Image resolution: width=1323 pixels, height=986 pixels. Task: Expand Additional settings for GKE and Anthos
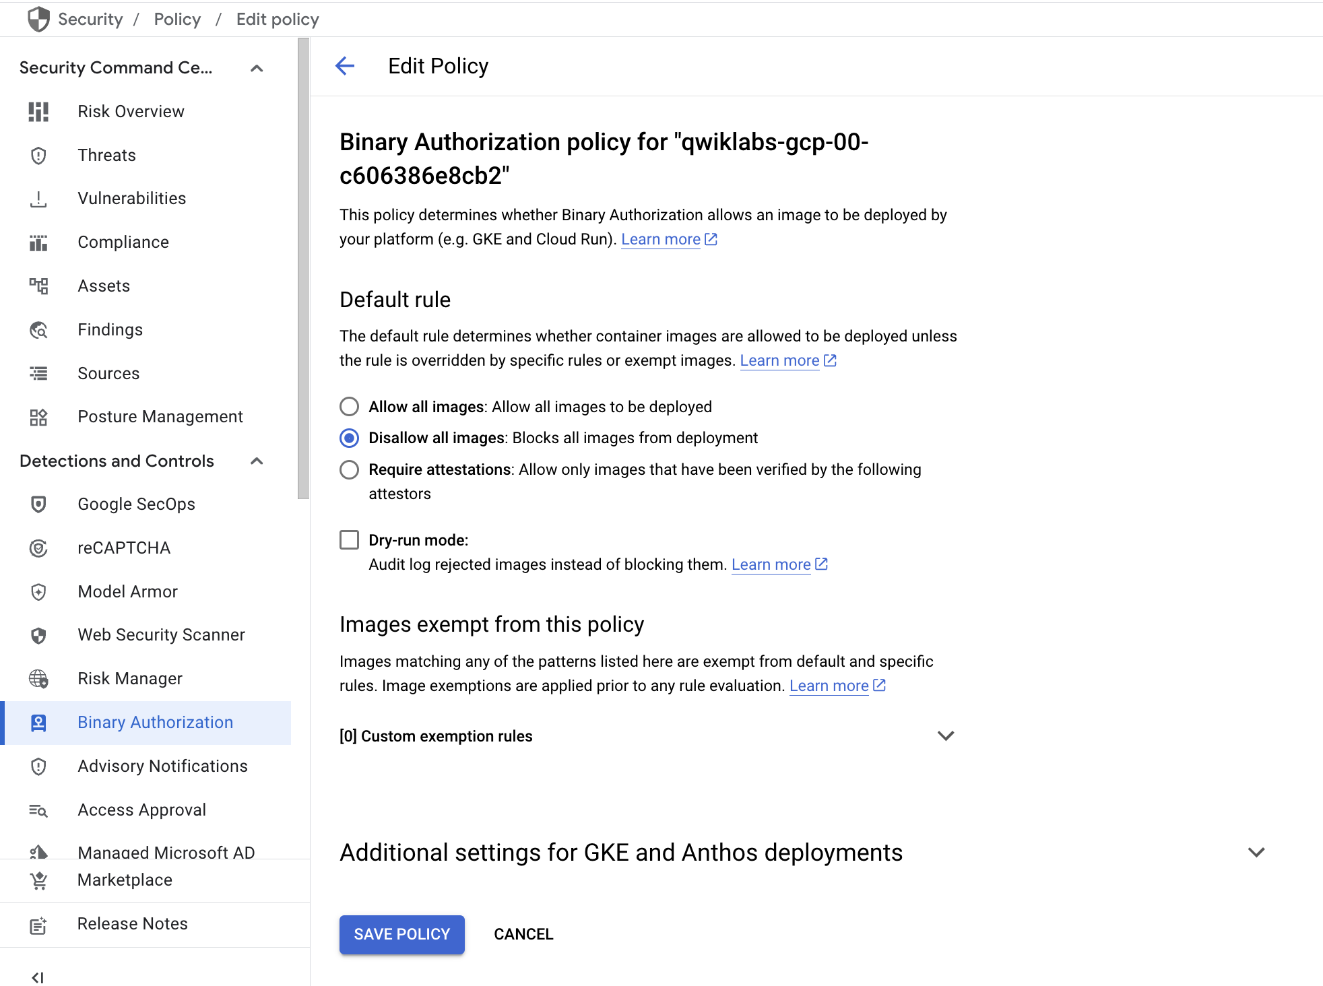(1256, 853)
